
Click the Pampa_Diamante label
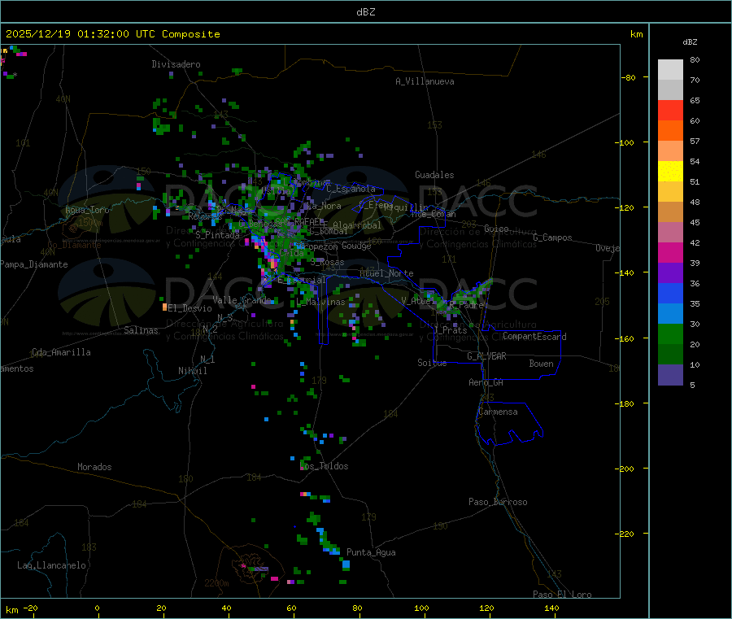[x=34, y=264]
